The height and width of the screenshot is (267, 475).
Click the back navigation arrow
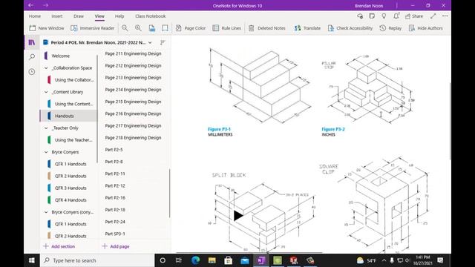coord(31,5)
